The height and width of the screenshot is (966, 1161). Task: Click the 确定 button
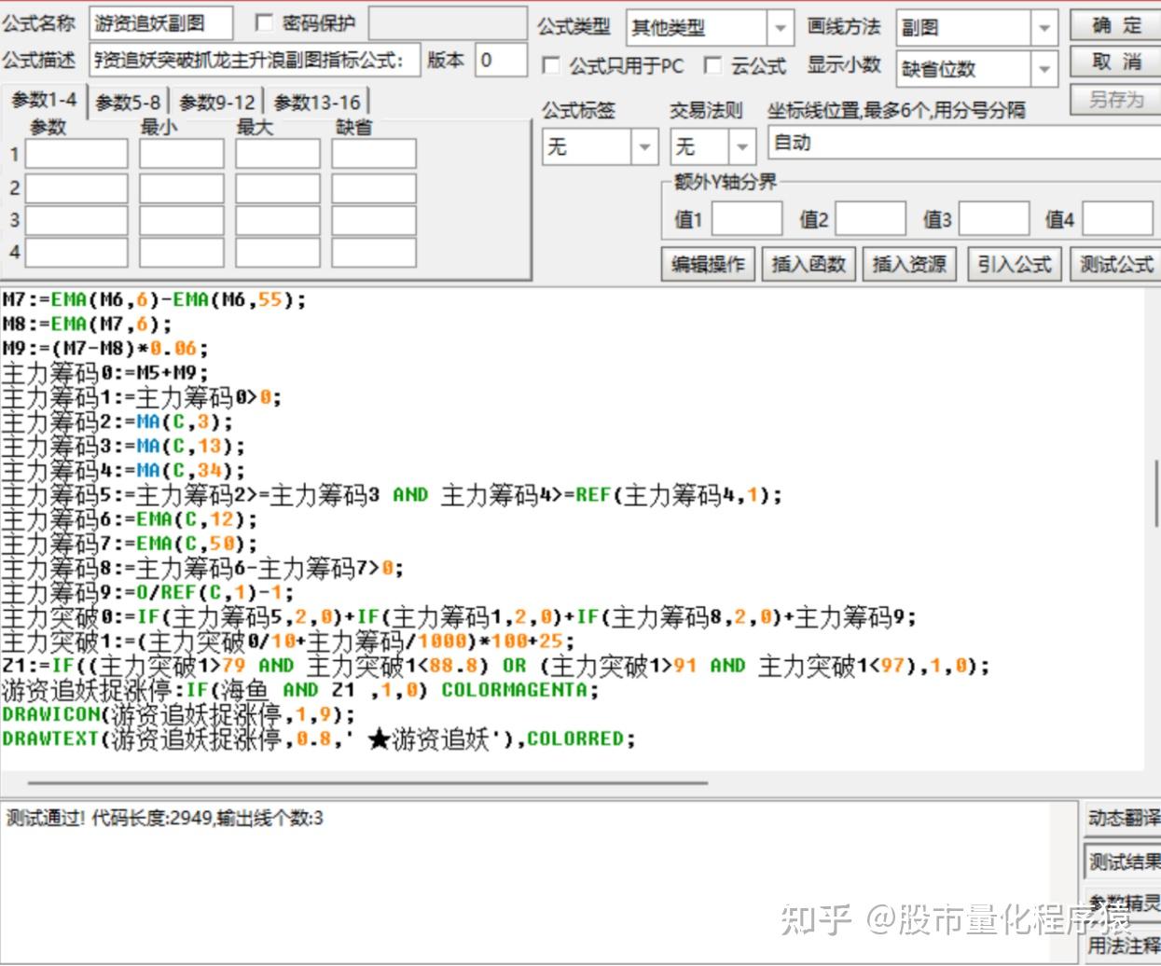(x=1115, y=26)
